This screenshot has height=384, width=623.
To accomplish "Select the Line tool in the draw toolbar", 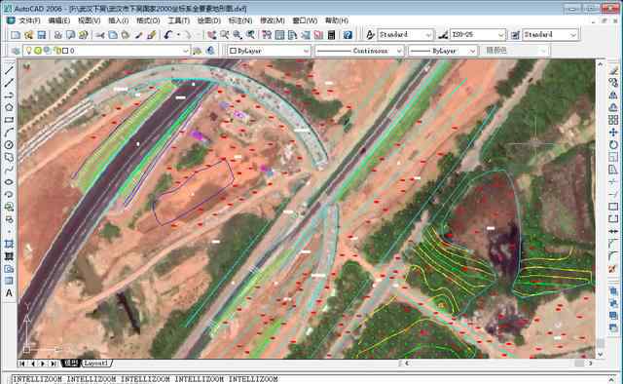I will click(9, 70).
